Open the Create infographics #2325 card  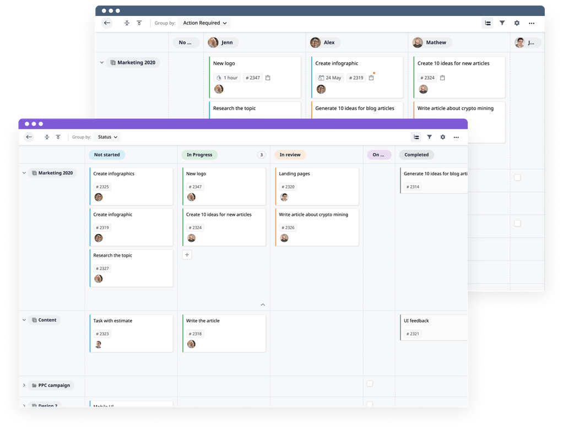(x=132, y=187)
